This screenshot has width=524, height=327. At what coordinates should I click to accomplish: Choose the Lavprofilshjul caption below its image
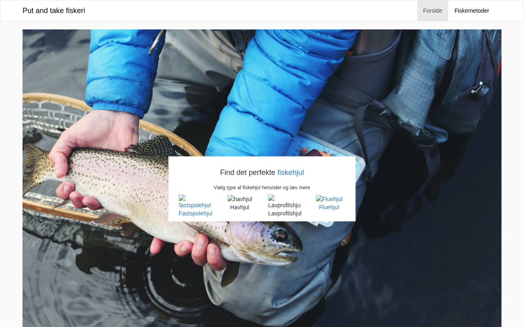[x=285, y=213]
